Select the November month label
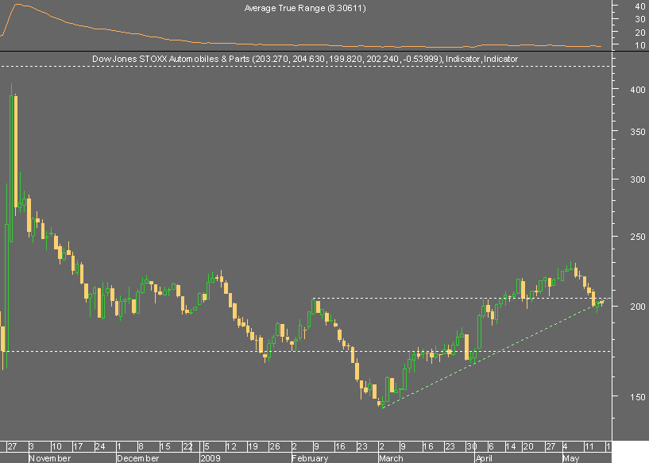 (50, 458)
